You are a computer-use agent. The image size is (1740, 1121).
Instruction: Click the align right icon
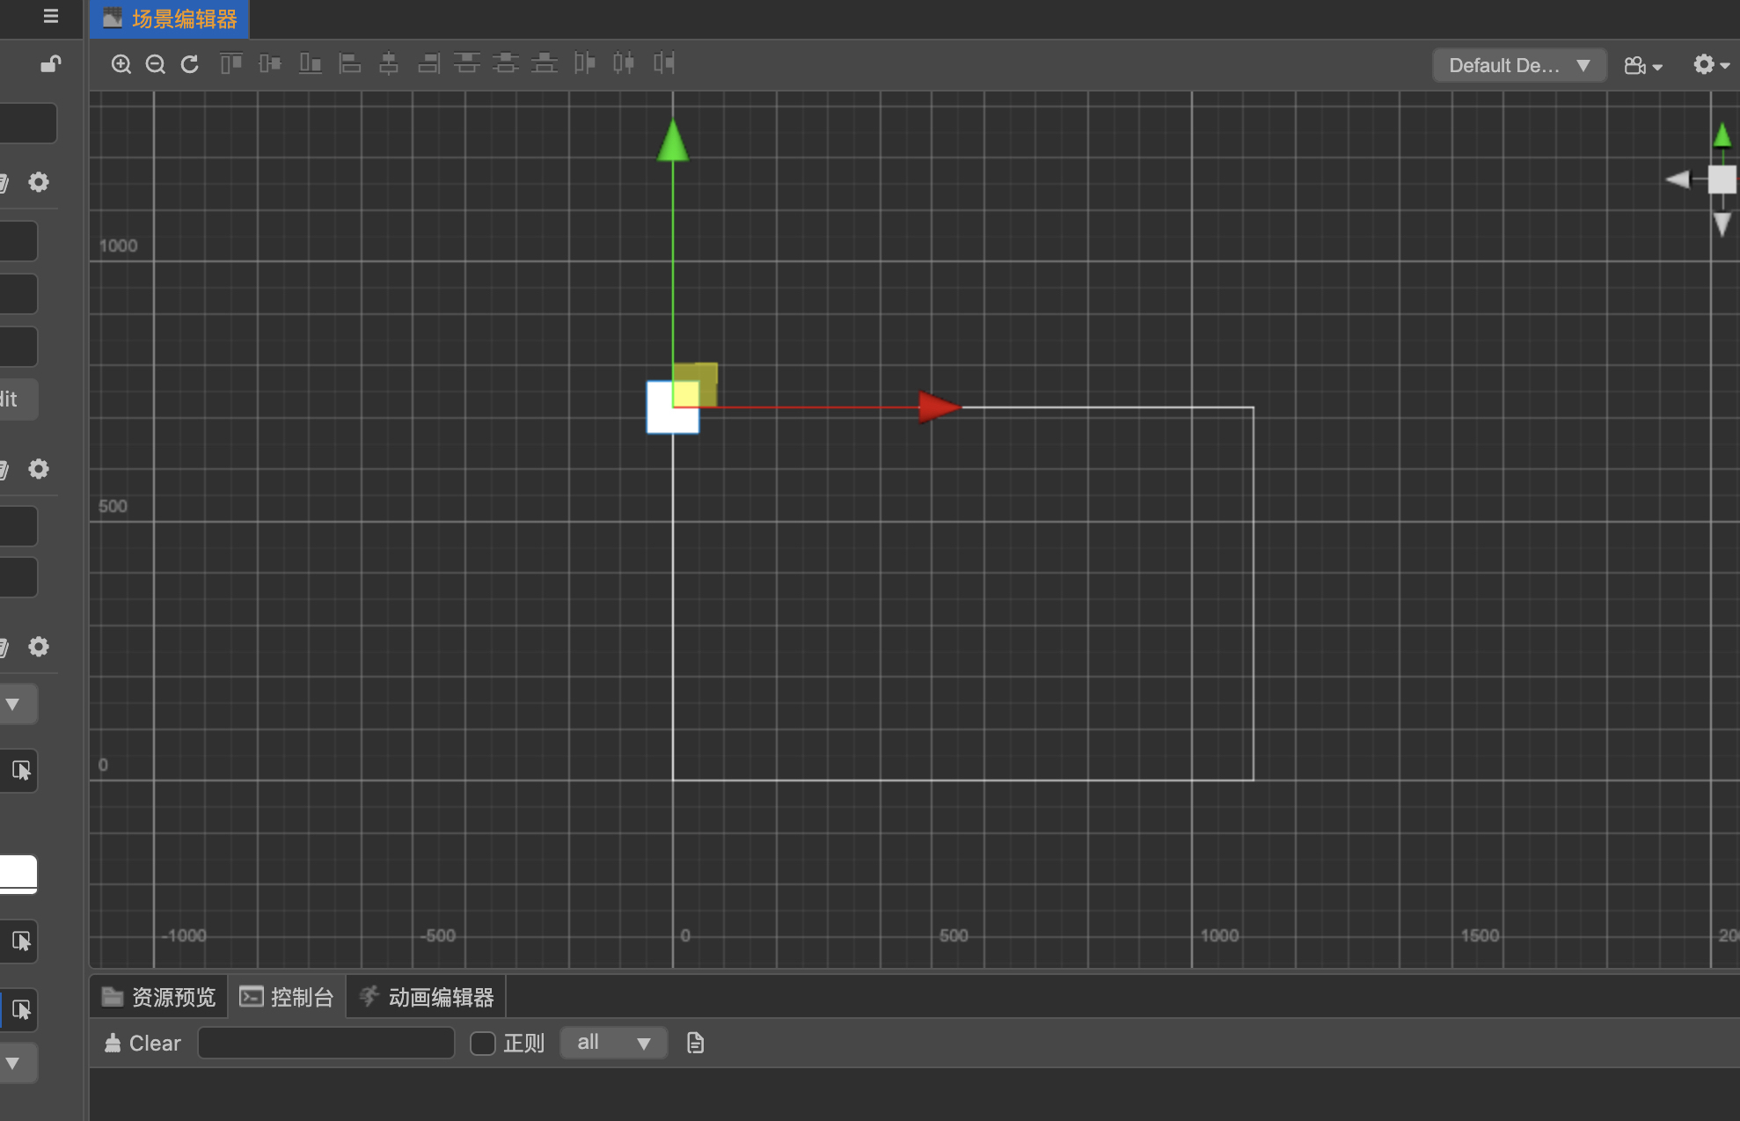(x=428, y=63)
